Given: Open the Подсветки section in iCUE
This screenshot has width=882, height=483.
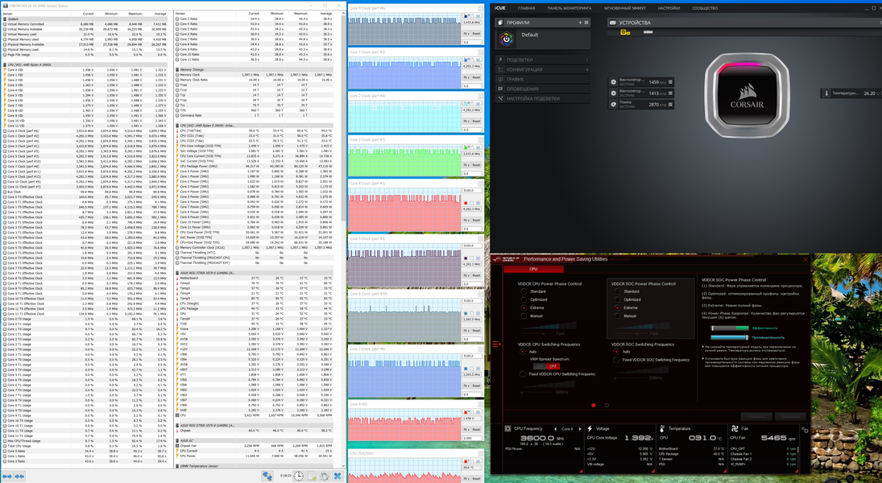Looking at the screenshot, I should pos(544,60).
